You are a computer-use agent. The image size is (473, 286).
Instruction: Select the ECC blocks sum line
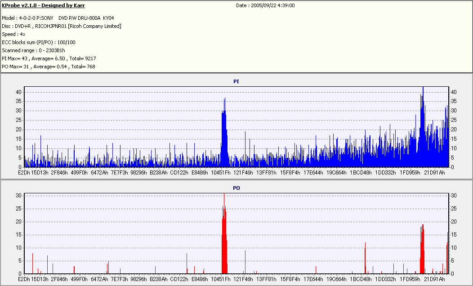(x=39, y=43)
